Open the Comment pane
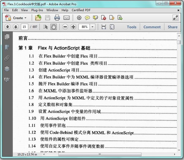Screen dimensions: 184x160 152,27
